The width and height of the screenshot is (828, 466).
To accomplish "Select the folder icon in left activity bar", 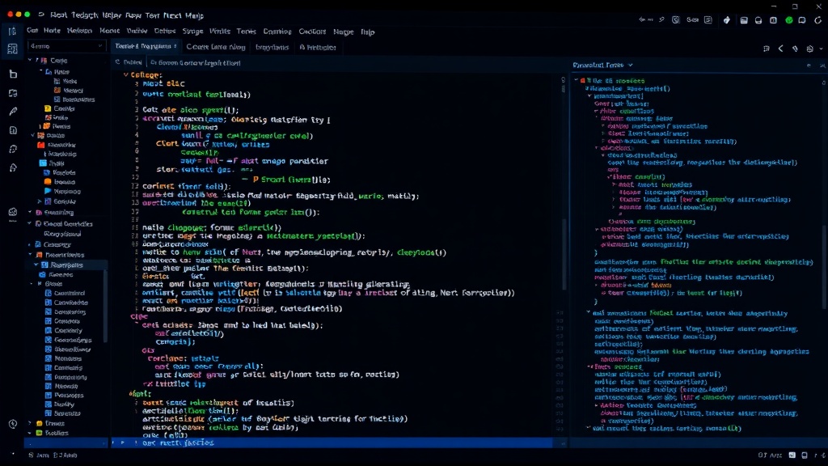I will click(x=13, y=74).
